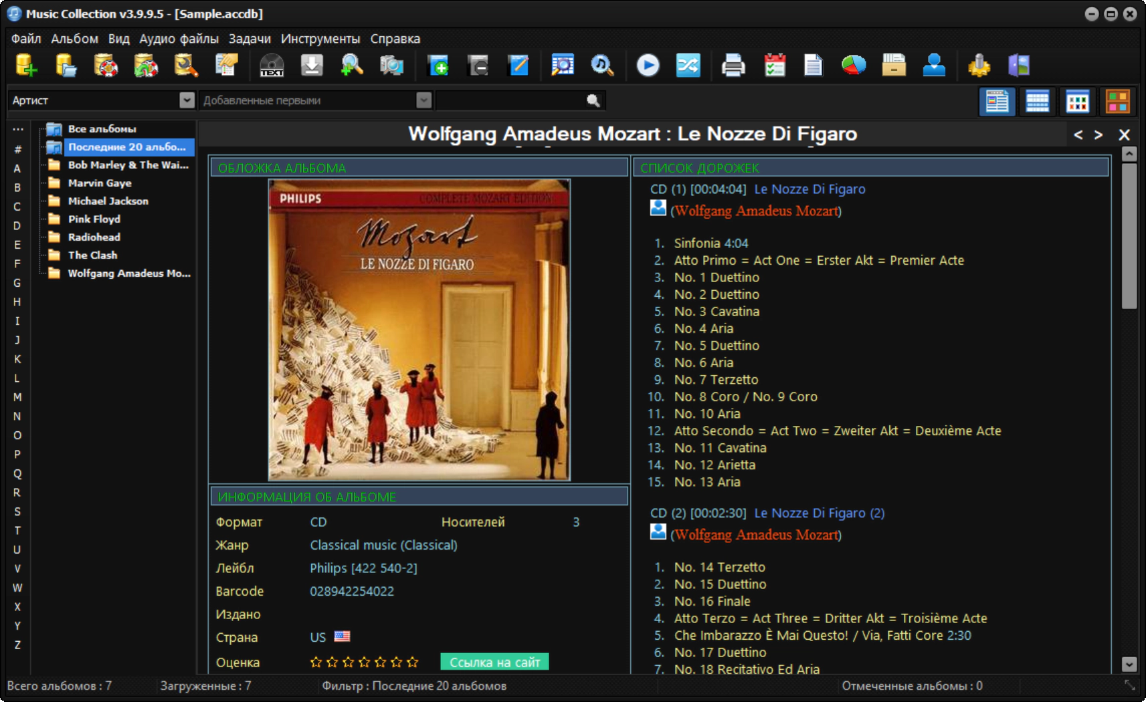Open the Инструменты menu
This screenshot has width=1146, height=702.
pos(320,39)
